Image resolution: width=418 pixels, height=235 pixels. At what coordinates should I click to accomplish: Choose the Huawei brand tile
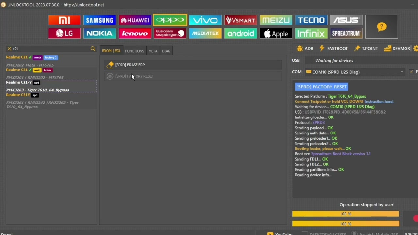(135, 20)
